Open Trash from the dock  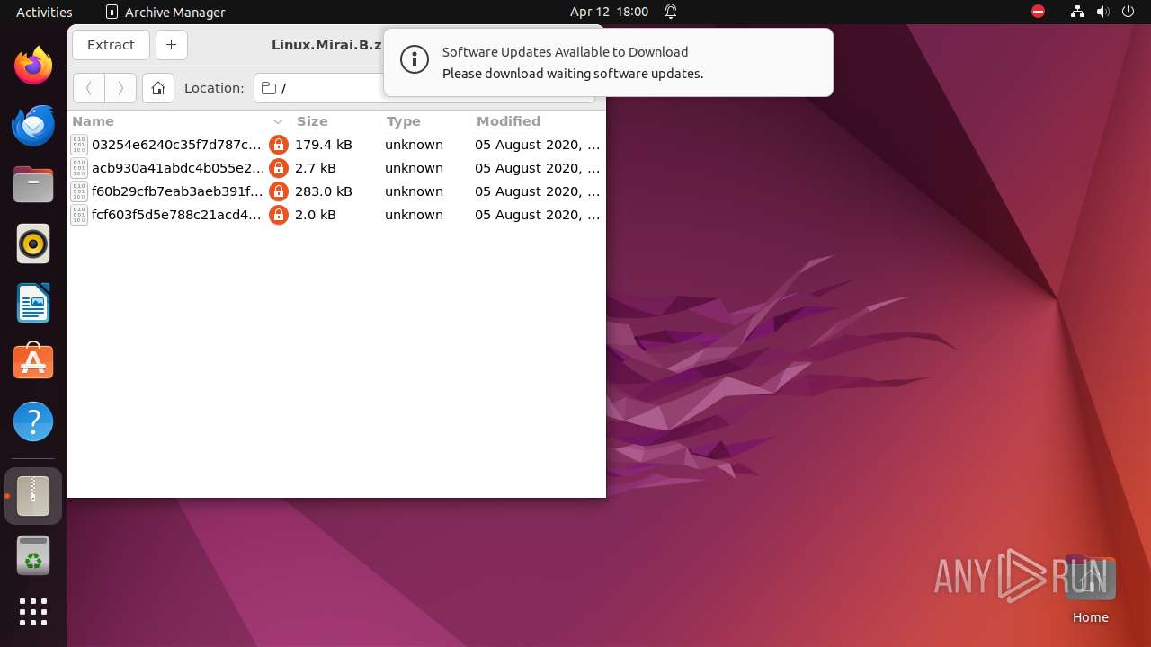(33, 556)
